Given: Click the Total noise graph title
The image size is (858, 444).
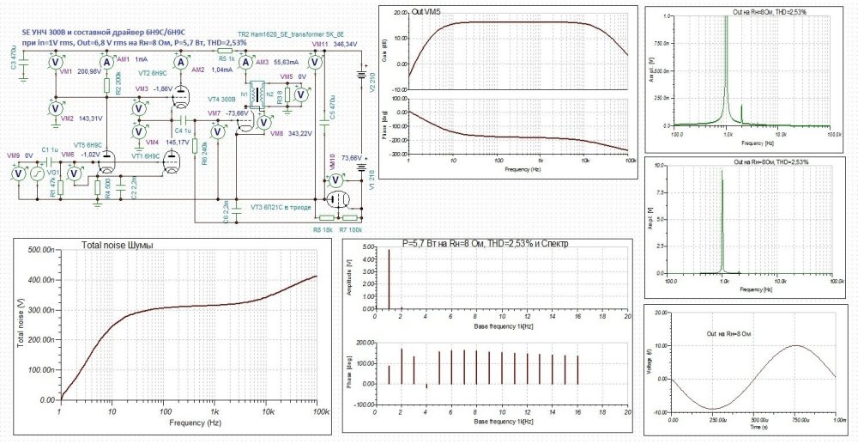Looking at the screenshot, I should click(118, 246).
